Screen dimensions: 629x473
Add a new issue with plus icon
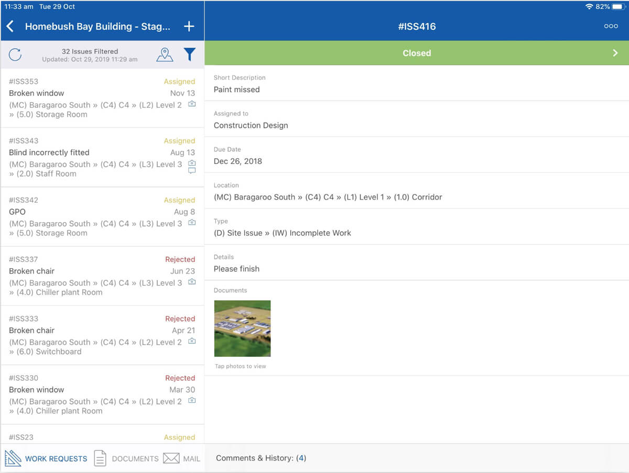point(189,27)
